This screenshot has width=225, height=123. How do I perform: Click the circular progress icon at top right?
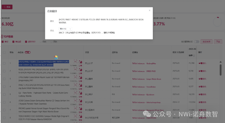tap(217, 21)
